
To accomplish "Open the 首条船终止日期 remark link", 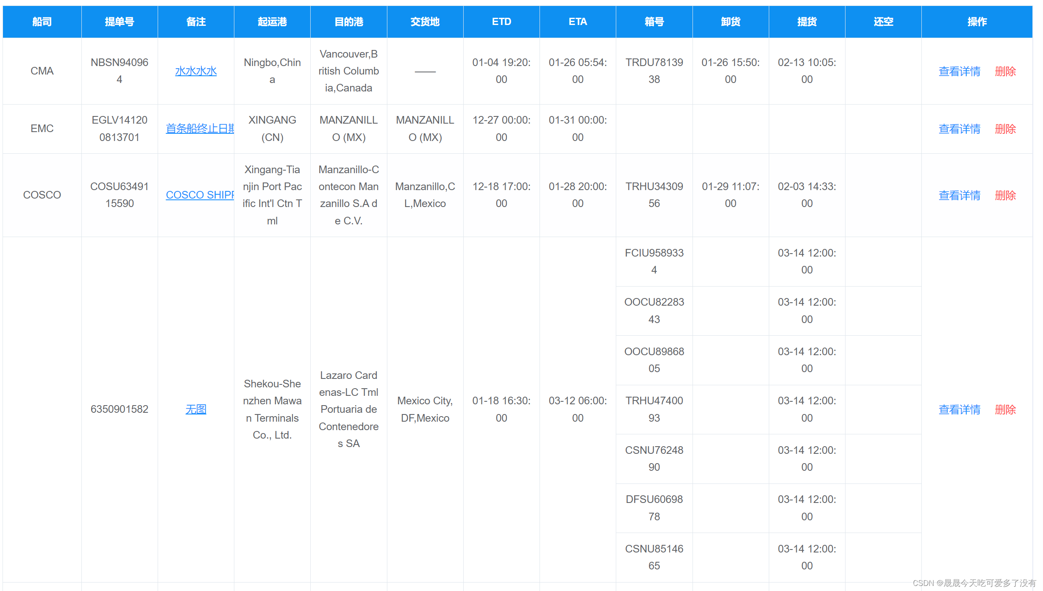I will [200, 128].
